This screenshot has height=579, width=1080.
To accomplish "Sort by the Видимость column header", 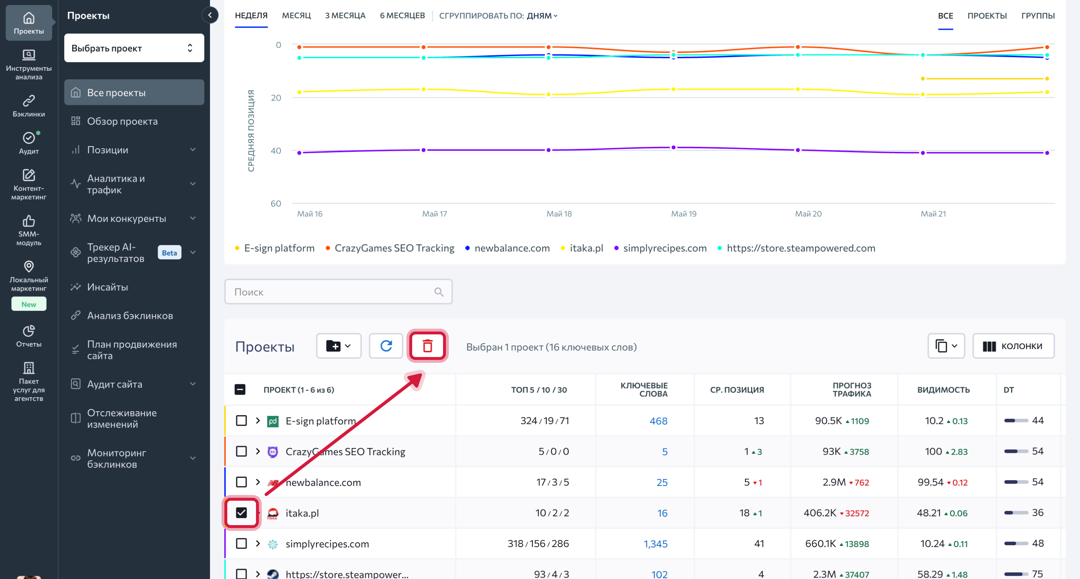I will [943, 389].
